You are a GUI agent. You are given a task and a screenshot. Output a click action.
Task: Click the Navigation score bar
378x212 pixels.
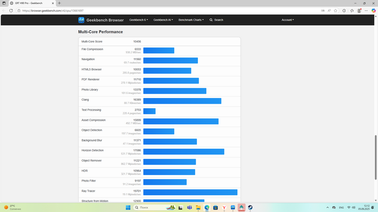[x=170, y=61]
